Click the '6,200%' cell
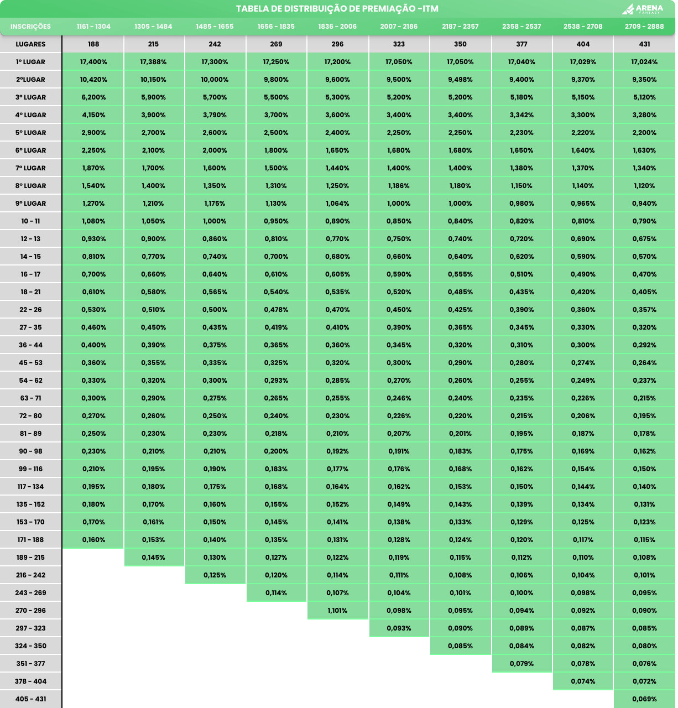 (x=93, y=97)
